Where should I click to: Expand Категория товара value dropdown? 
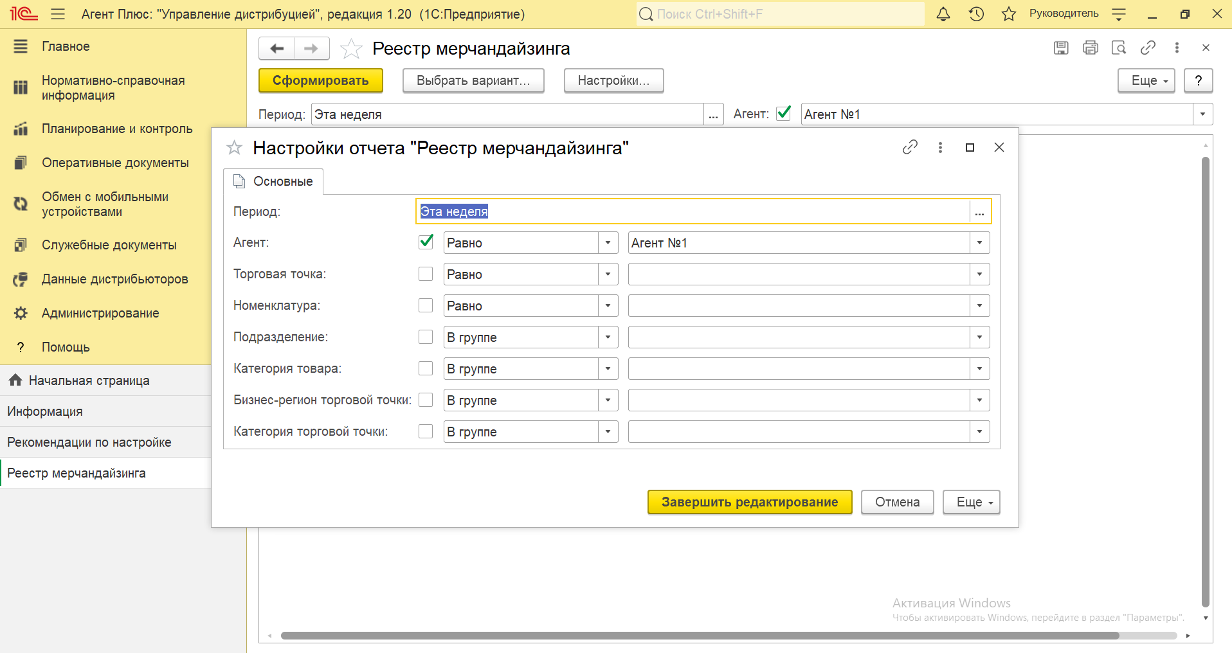point(979,369)
